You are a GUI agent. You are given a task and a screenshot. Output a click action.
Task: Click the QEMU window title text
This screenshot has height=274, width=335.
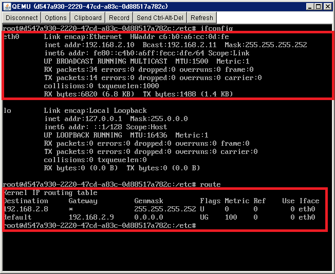[90, 6]
